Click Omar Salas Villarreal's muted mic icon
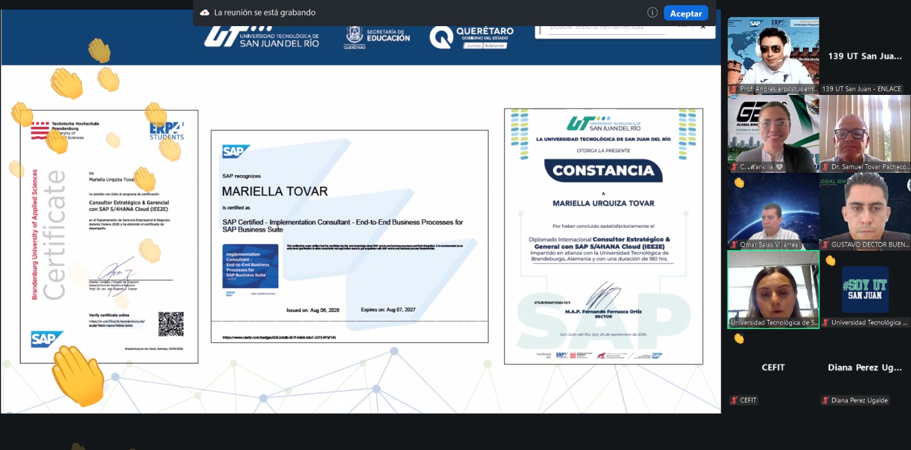Screen dimensions: 911x450 click(x=734, y=245)
